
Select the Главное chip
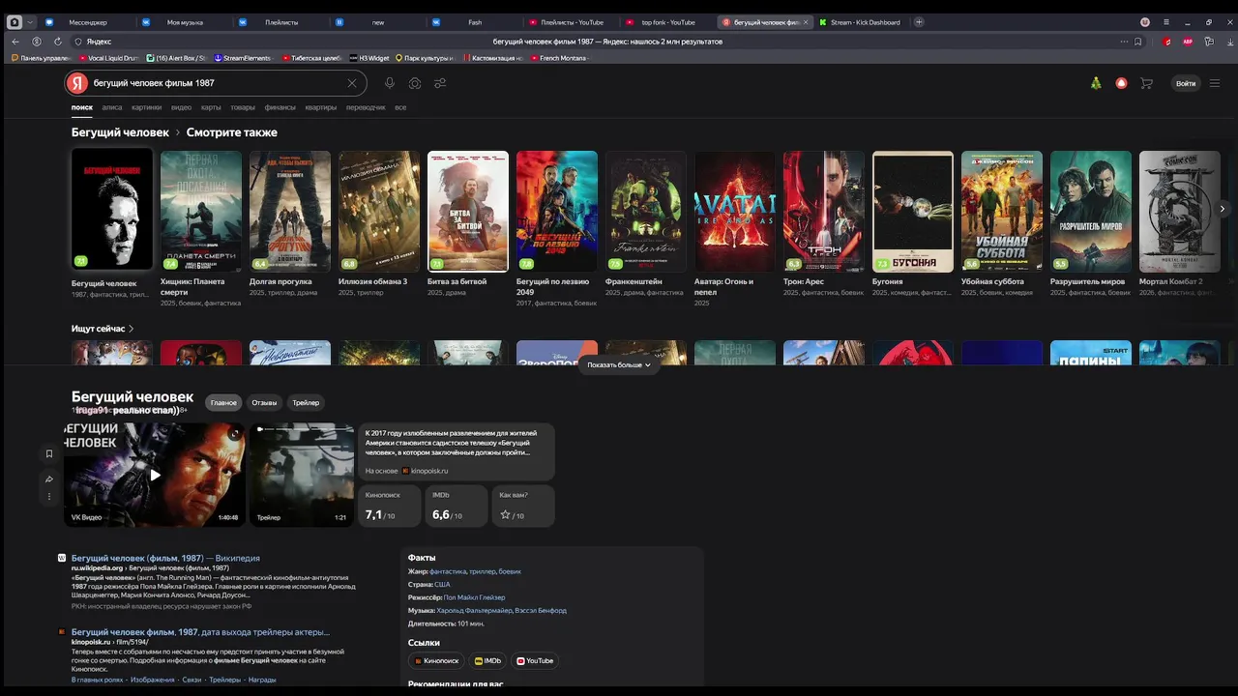(x=223, y=402)
